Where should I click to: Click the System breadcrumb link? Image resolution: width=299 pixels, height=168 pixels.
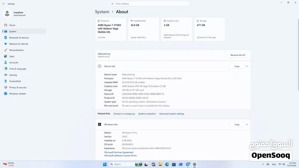pos(102,12)
